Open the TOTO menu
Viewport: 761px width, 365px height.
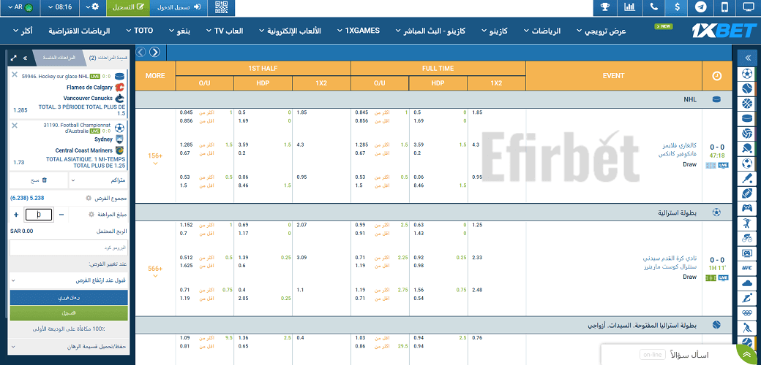(x=140, y=31)
